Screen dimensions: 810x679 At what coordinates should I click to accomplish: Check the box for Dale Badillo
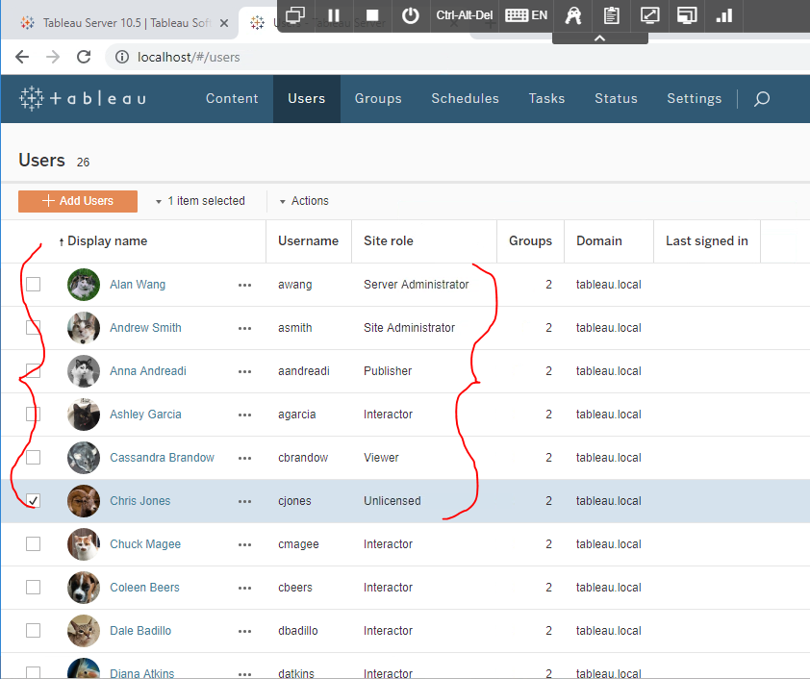(33, 631)
